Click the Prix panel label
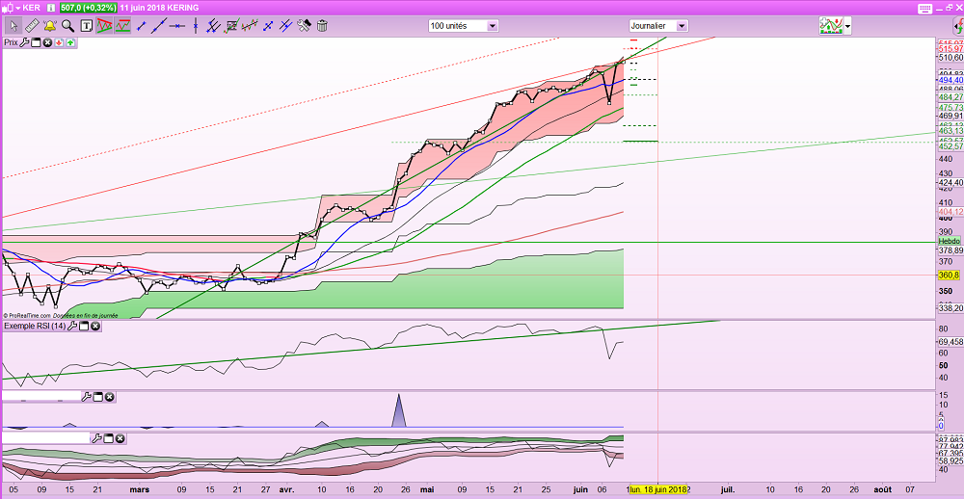The image size is (964, 499). pyautogui.click(x=11, y=42)
